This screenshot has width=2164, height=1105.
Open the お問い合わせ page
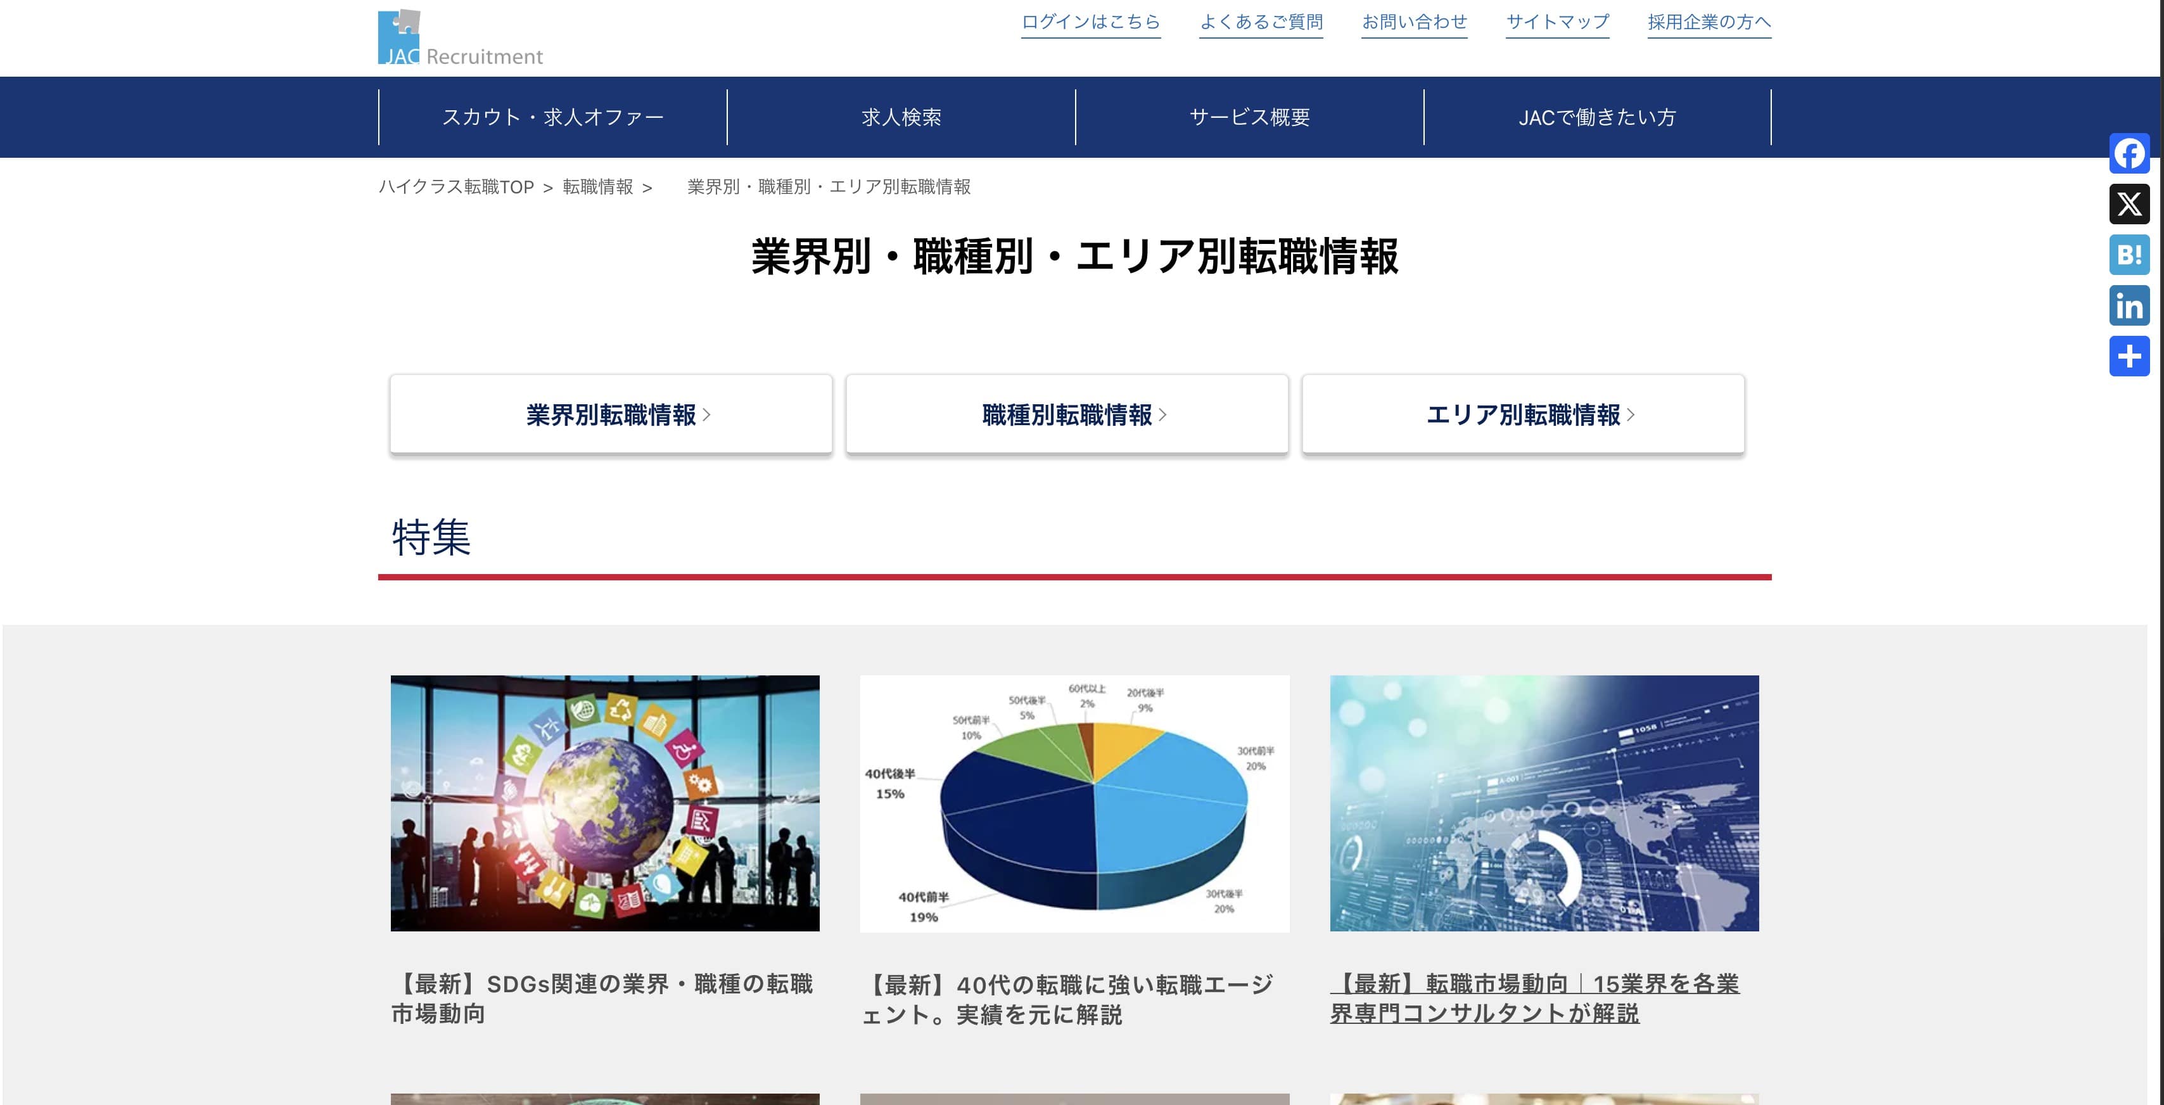pos(1415,22)
